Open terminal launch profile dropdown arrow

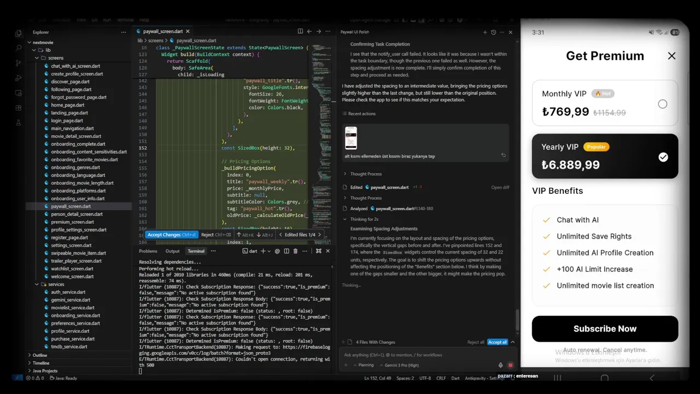pyautogui.click(x=269, y=251)
